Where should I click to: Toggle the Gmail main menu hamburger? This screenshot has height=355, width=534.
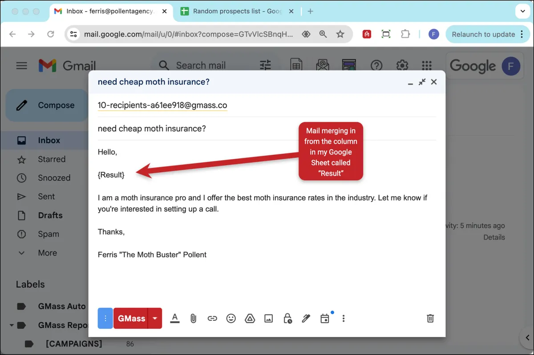click(x=21, y=66)
